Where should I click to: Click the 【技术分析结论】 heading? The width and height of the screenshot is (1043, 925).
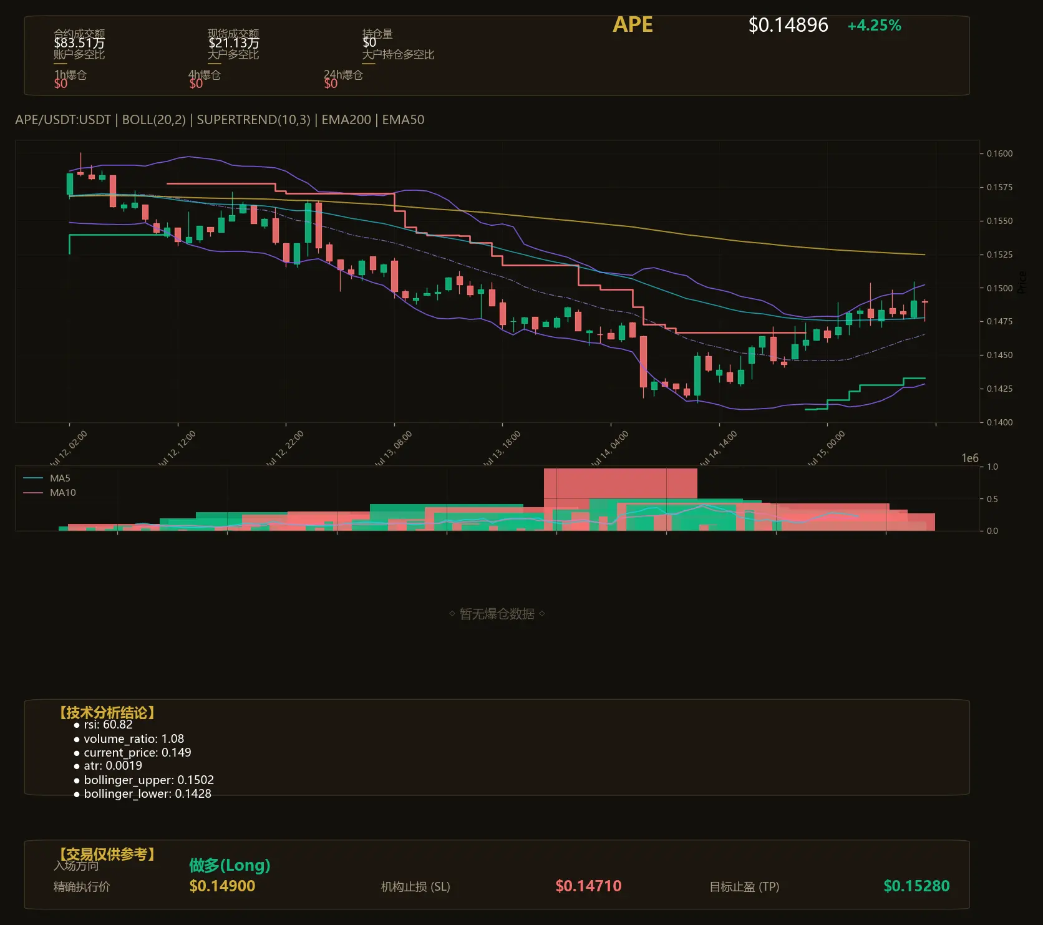106,712
